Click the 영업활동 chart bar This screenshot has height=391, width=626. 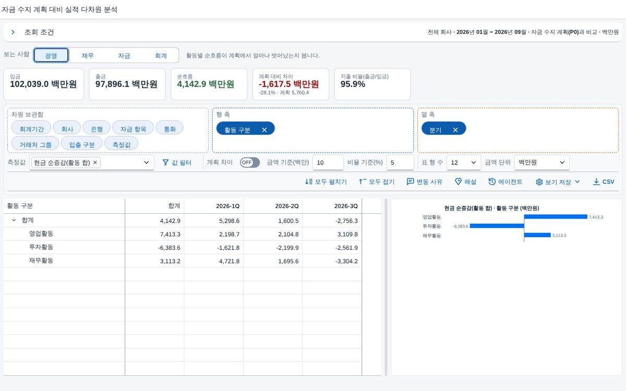click(556, 216)
